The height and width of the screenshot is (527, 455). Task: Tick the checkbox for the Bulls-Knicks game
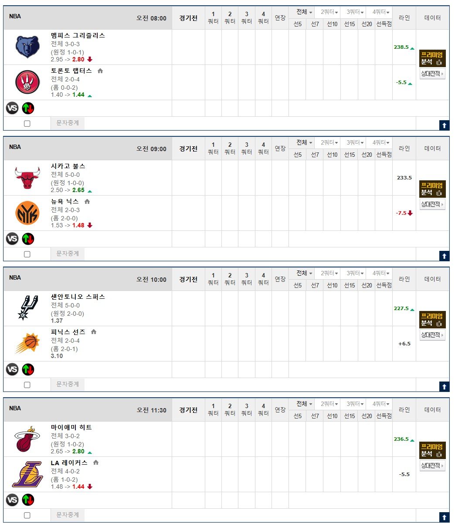point(27,254)
